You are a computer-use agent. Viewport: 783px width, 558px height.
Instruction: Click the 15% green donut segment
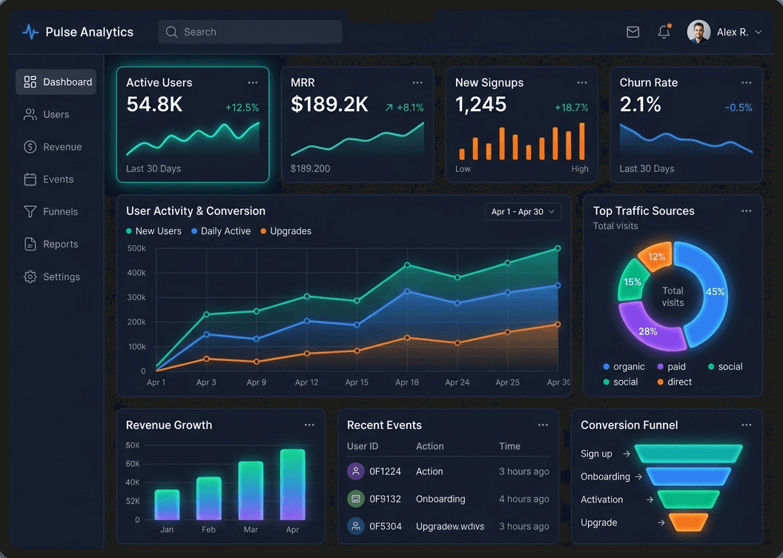point(632,282)
